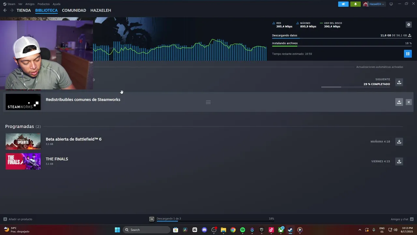
Task: Remove Steamworks redistributables from queue
Action: point(409,102)
